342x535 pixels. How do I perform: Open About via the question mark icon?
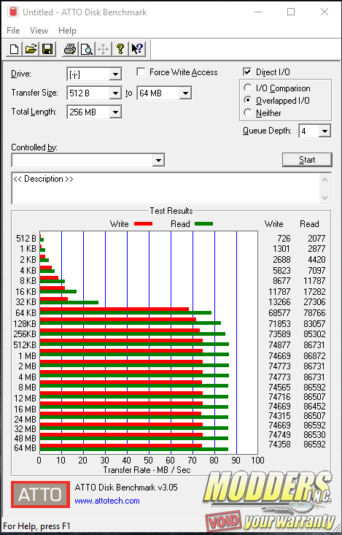[120, 49]
